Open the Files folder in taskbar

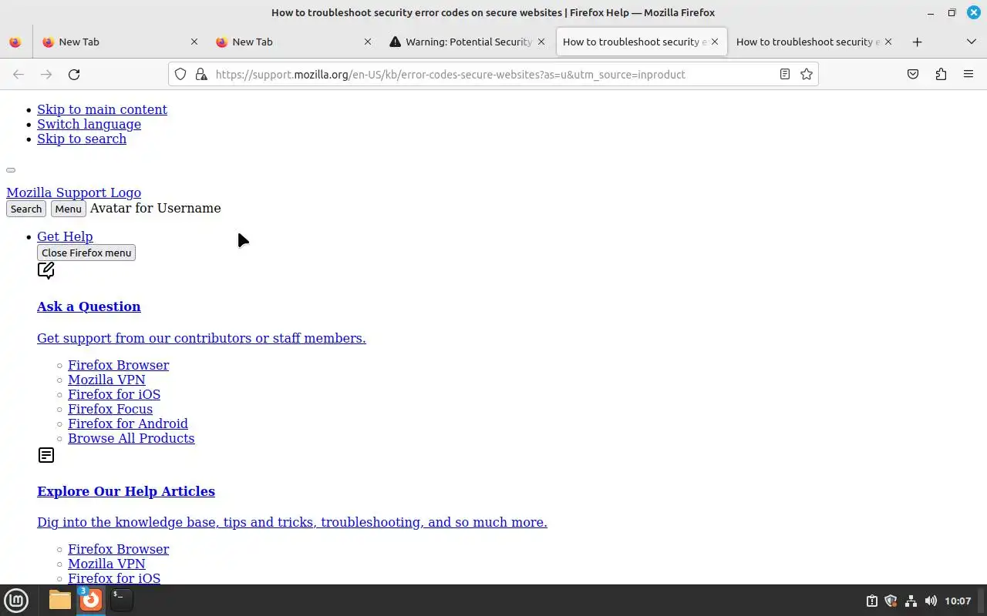(x=60, y=600)
